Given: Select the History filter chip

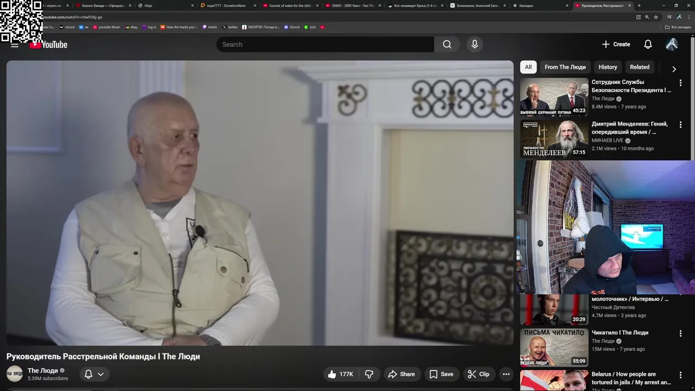Looking at the screenshot, I should [608, 67].
